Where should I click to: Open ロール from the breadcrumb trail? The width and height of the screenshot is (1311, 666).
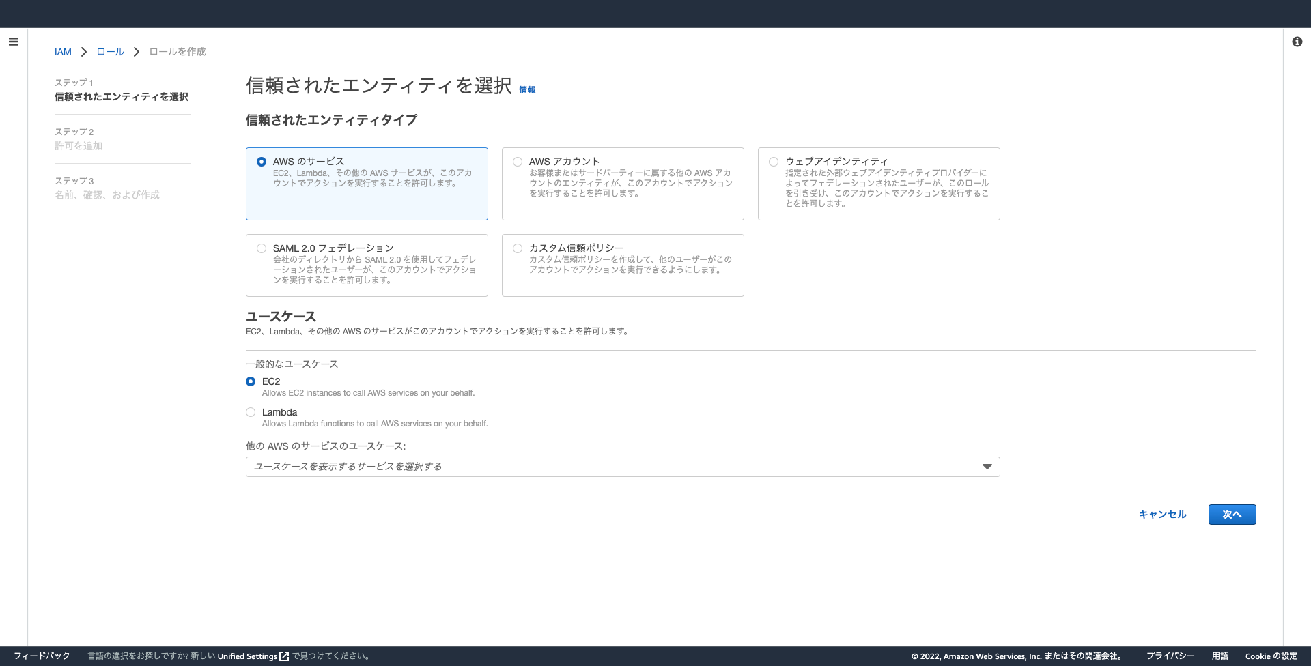point(110,51)
